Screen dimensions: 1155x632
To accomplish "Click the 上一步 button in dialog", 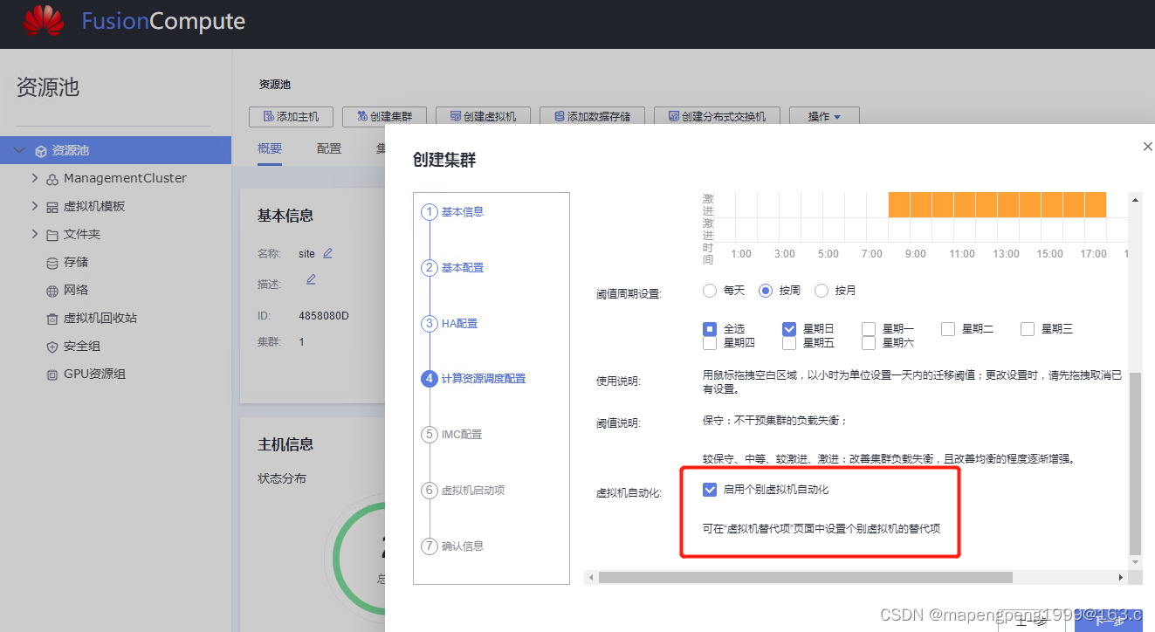I will (1032, 621).
